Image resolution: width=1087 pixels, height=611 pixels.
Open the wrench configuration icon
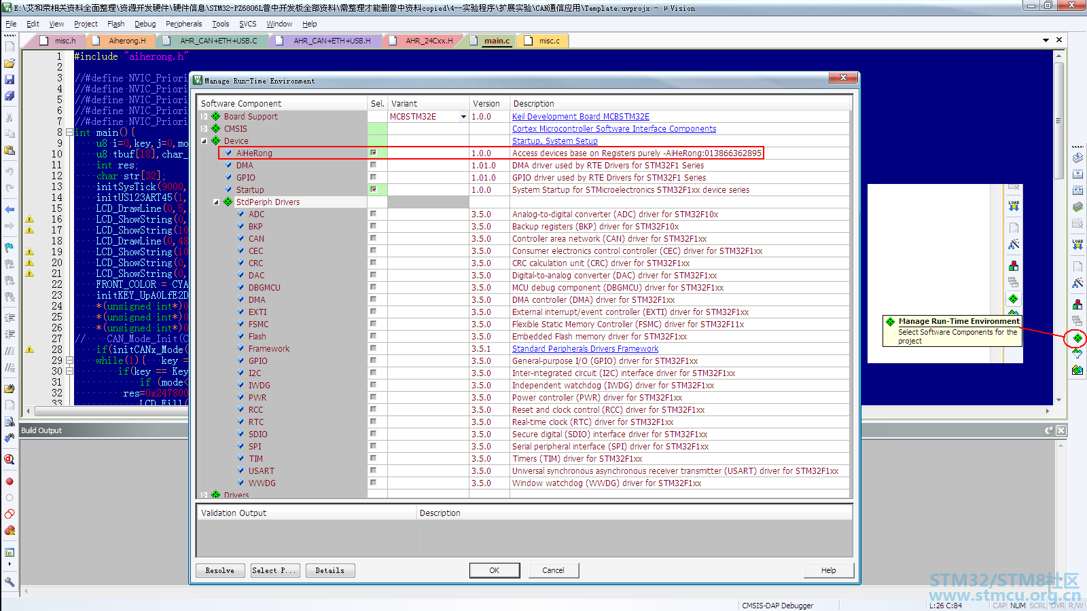tap(10, 582)
